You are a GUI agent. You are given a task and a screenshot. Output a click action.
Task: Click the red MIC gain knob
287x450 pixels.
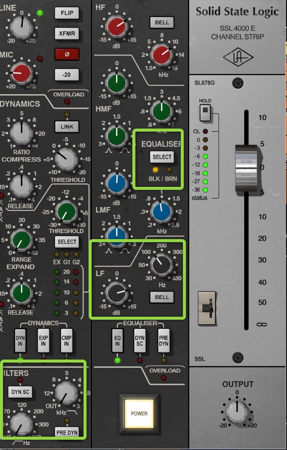(x=21, y=73)
